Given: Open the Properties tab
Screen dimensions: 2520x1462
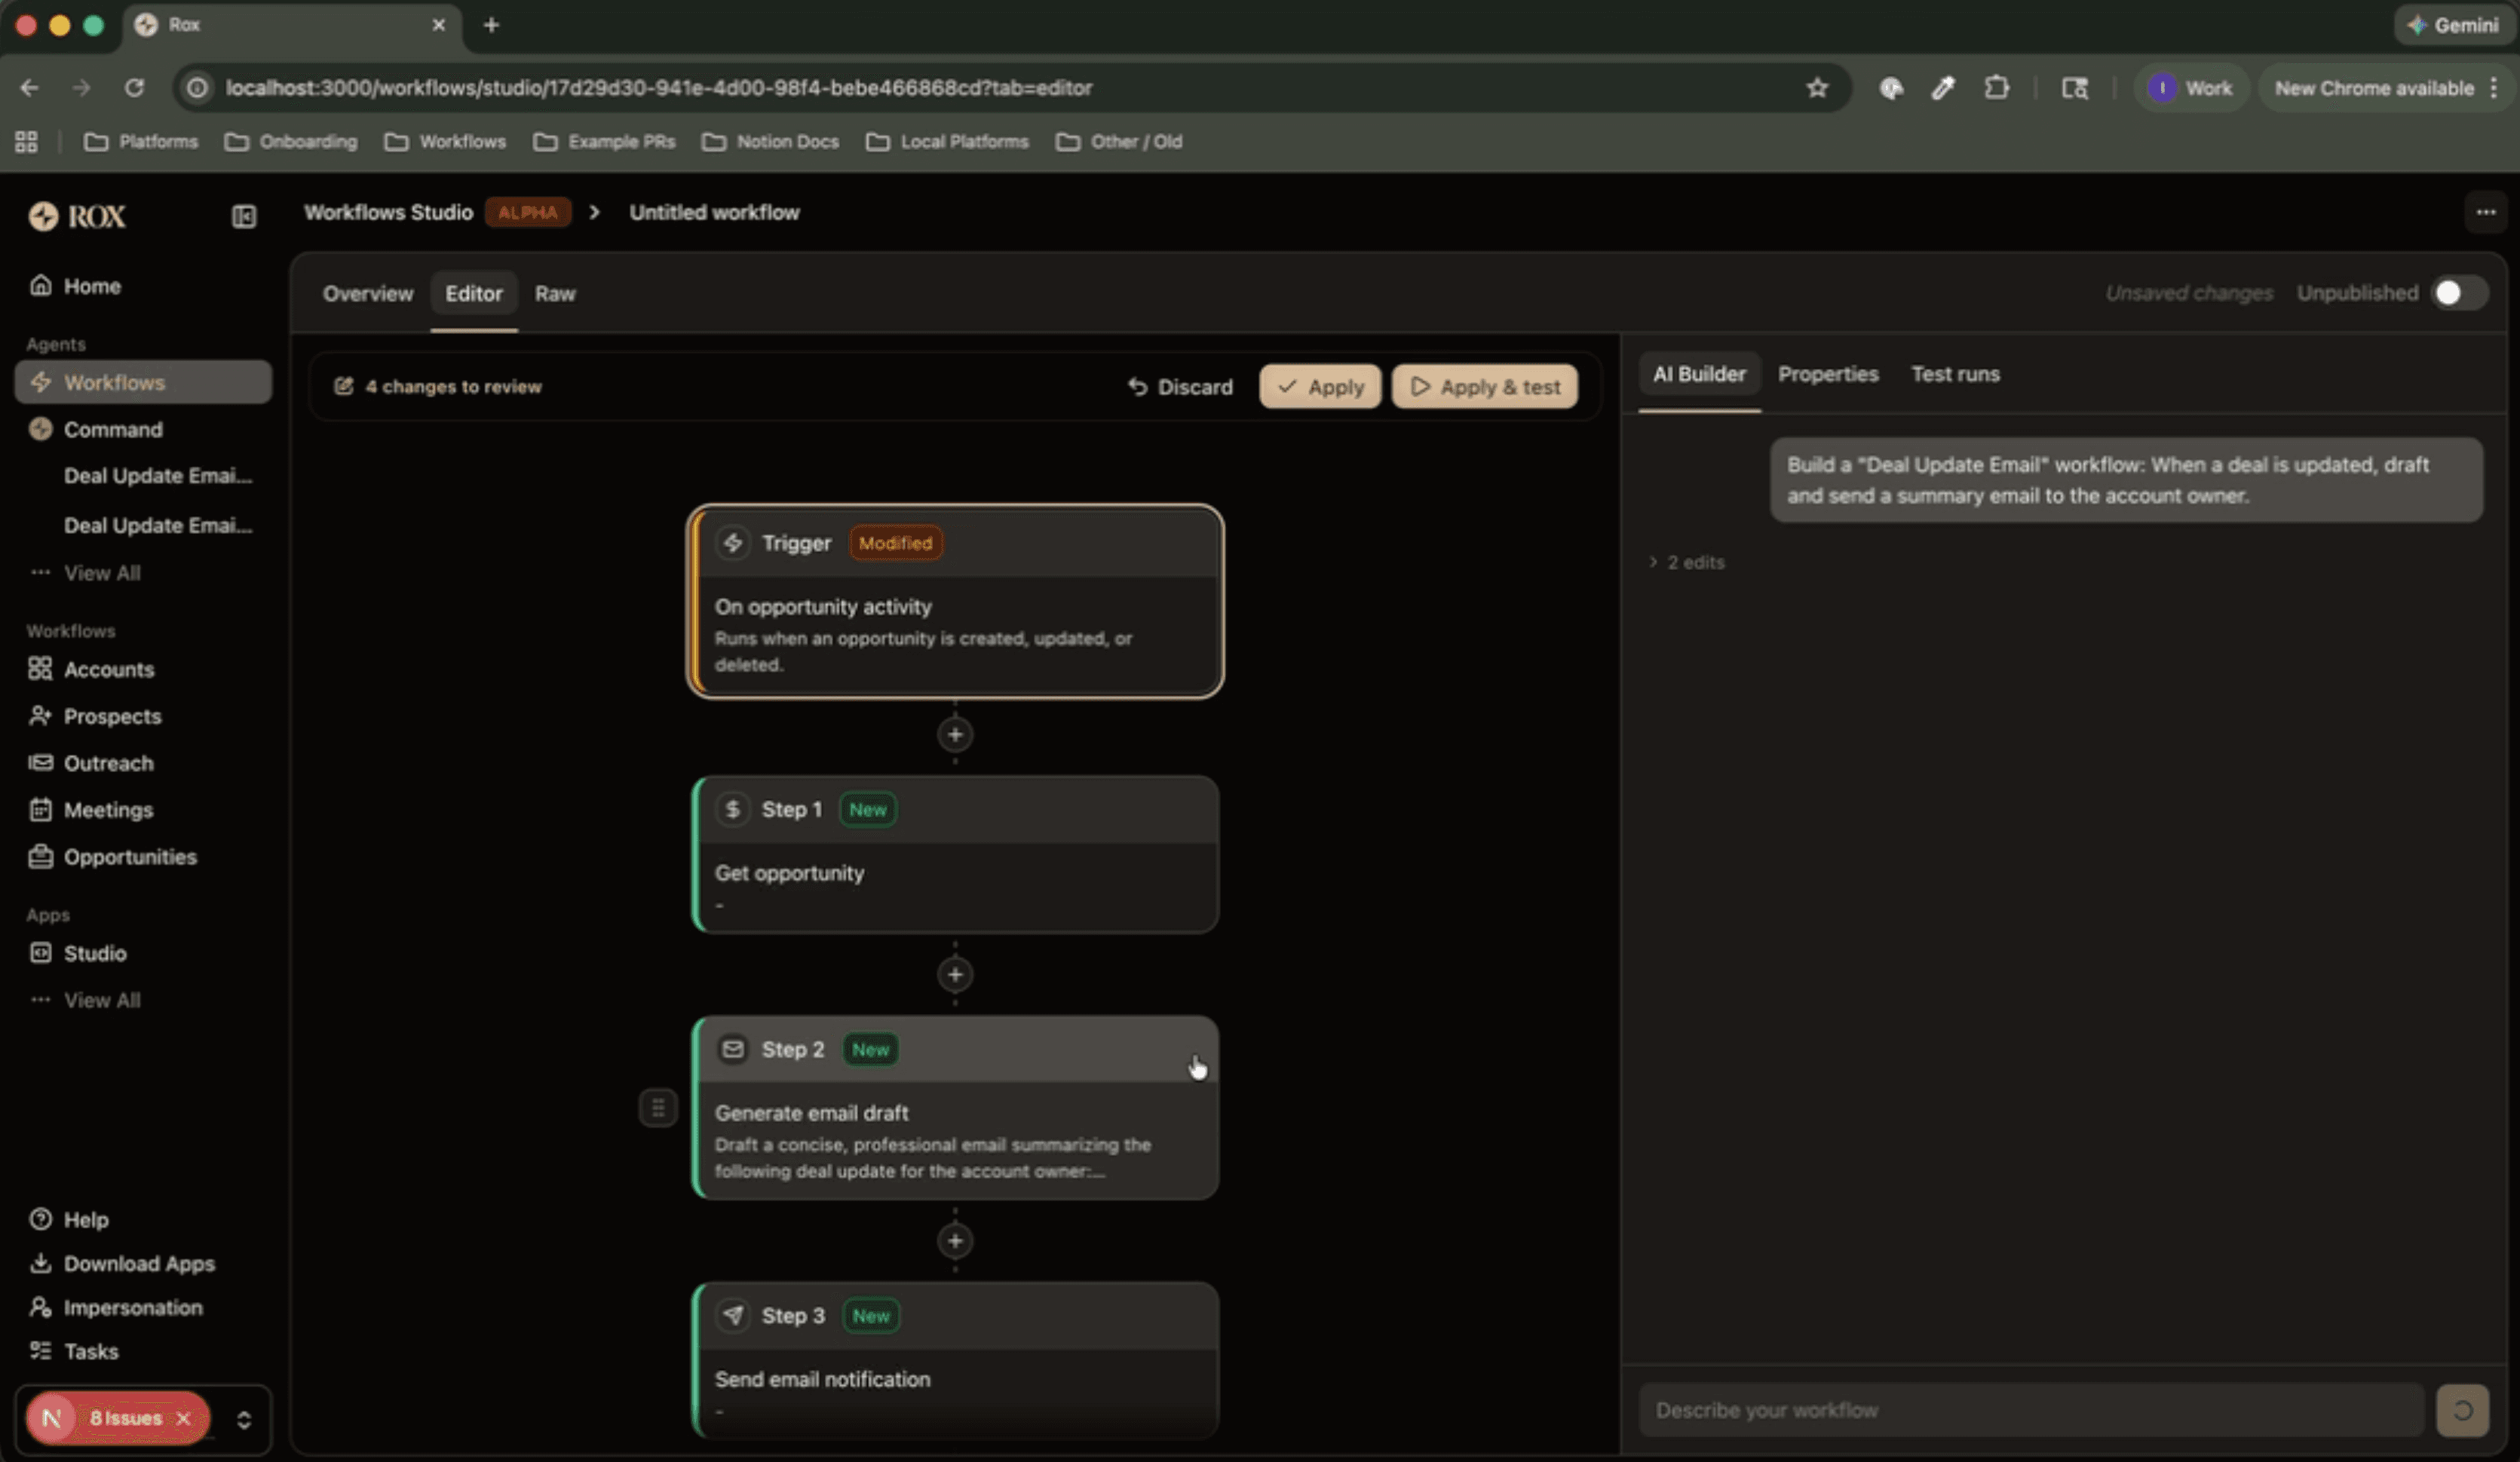Looking at the screenshot, I should tap(1828, 374).
